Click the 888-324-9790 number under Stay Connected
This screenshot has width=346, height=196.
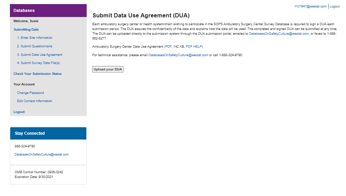25,146
